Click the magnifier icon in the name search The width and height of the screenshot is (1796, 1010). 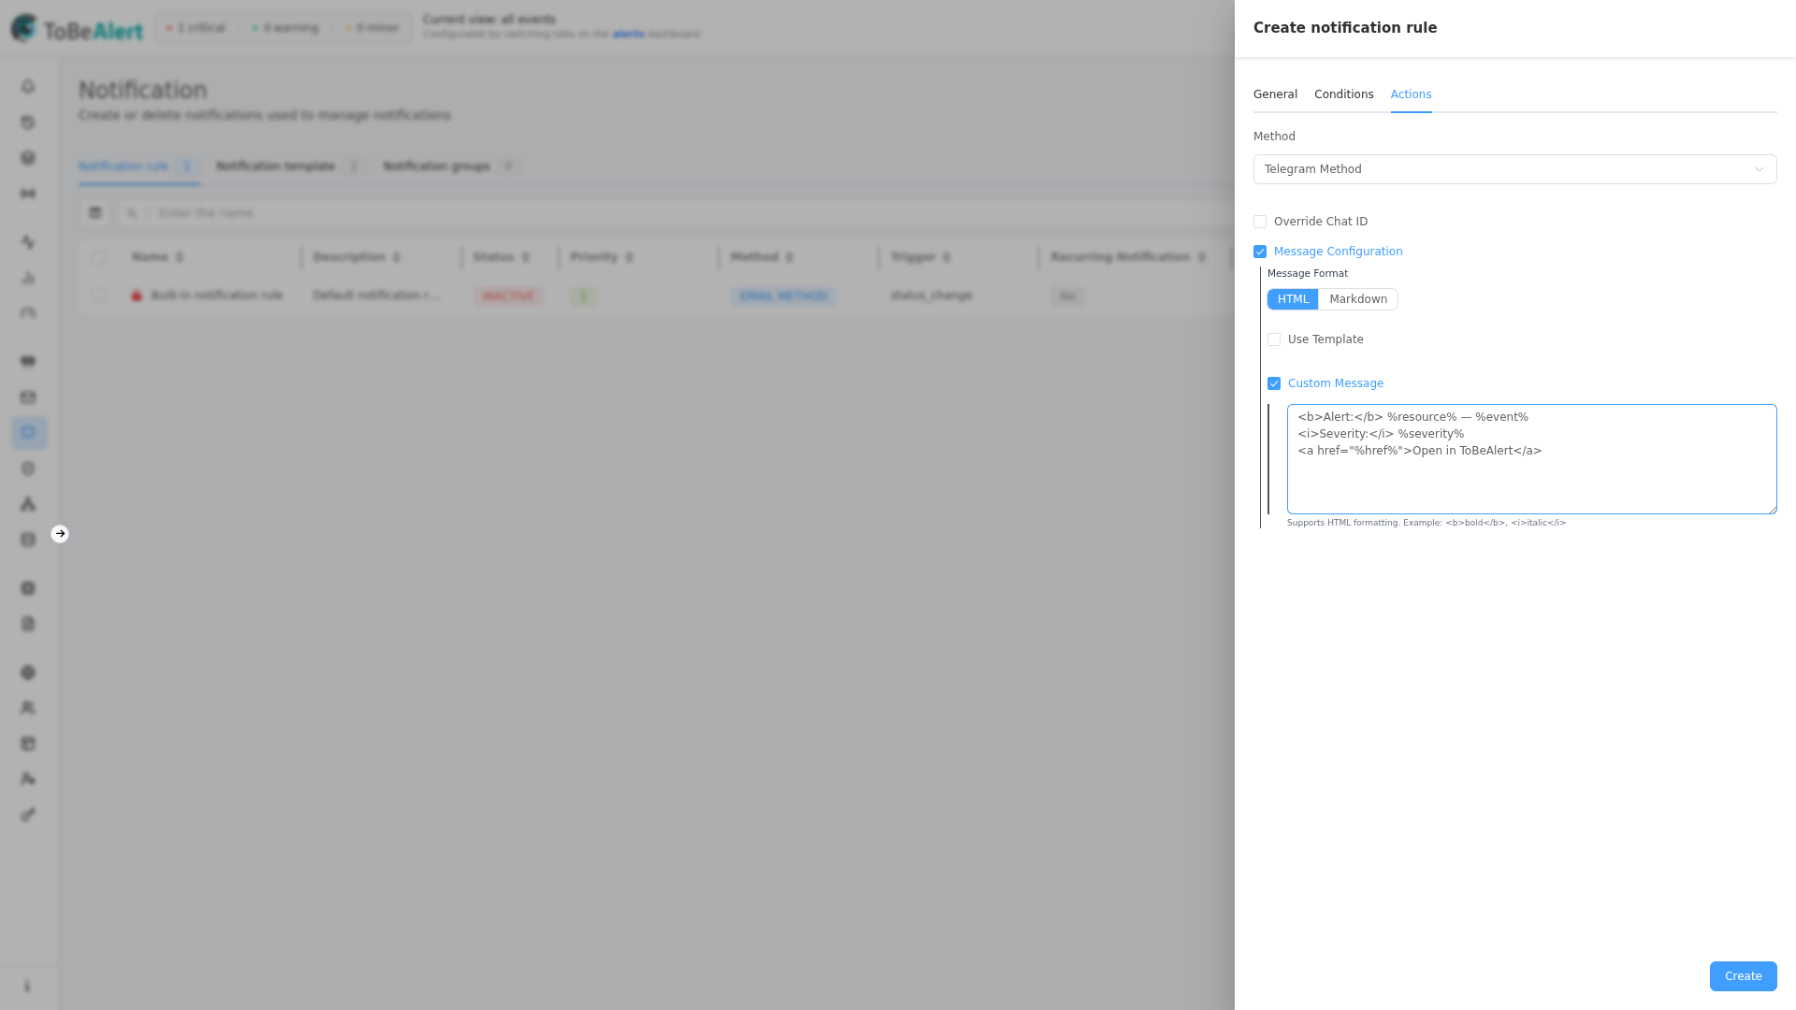[132, 213]
